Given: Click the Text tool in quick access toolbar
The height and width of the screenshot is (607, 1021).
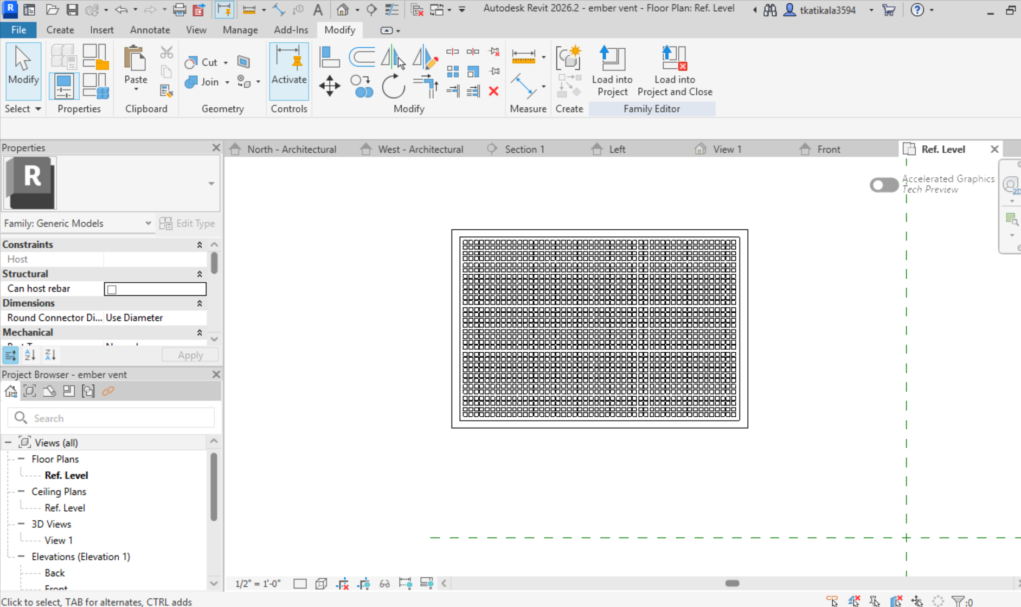Looking at the screenshot, I should (x=318, y=9).
